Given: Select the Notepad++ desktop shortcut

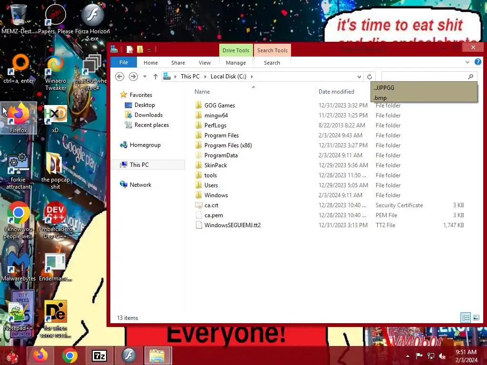Looking at the screenshot, I should pyautogui.click(x=19, y=316).
